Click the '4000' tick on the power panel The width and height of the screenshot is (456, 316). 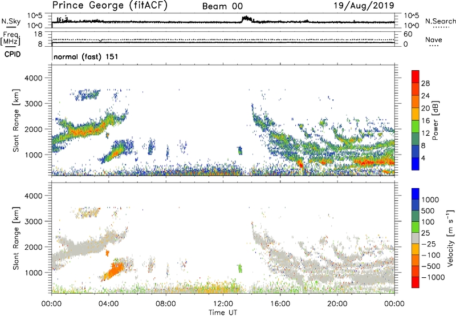[x=34, y=78]
